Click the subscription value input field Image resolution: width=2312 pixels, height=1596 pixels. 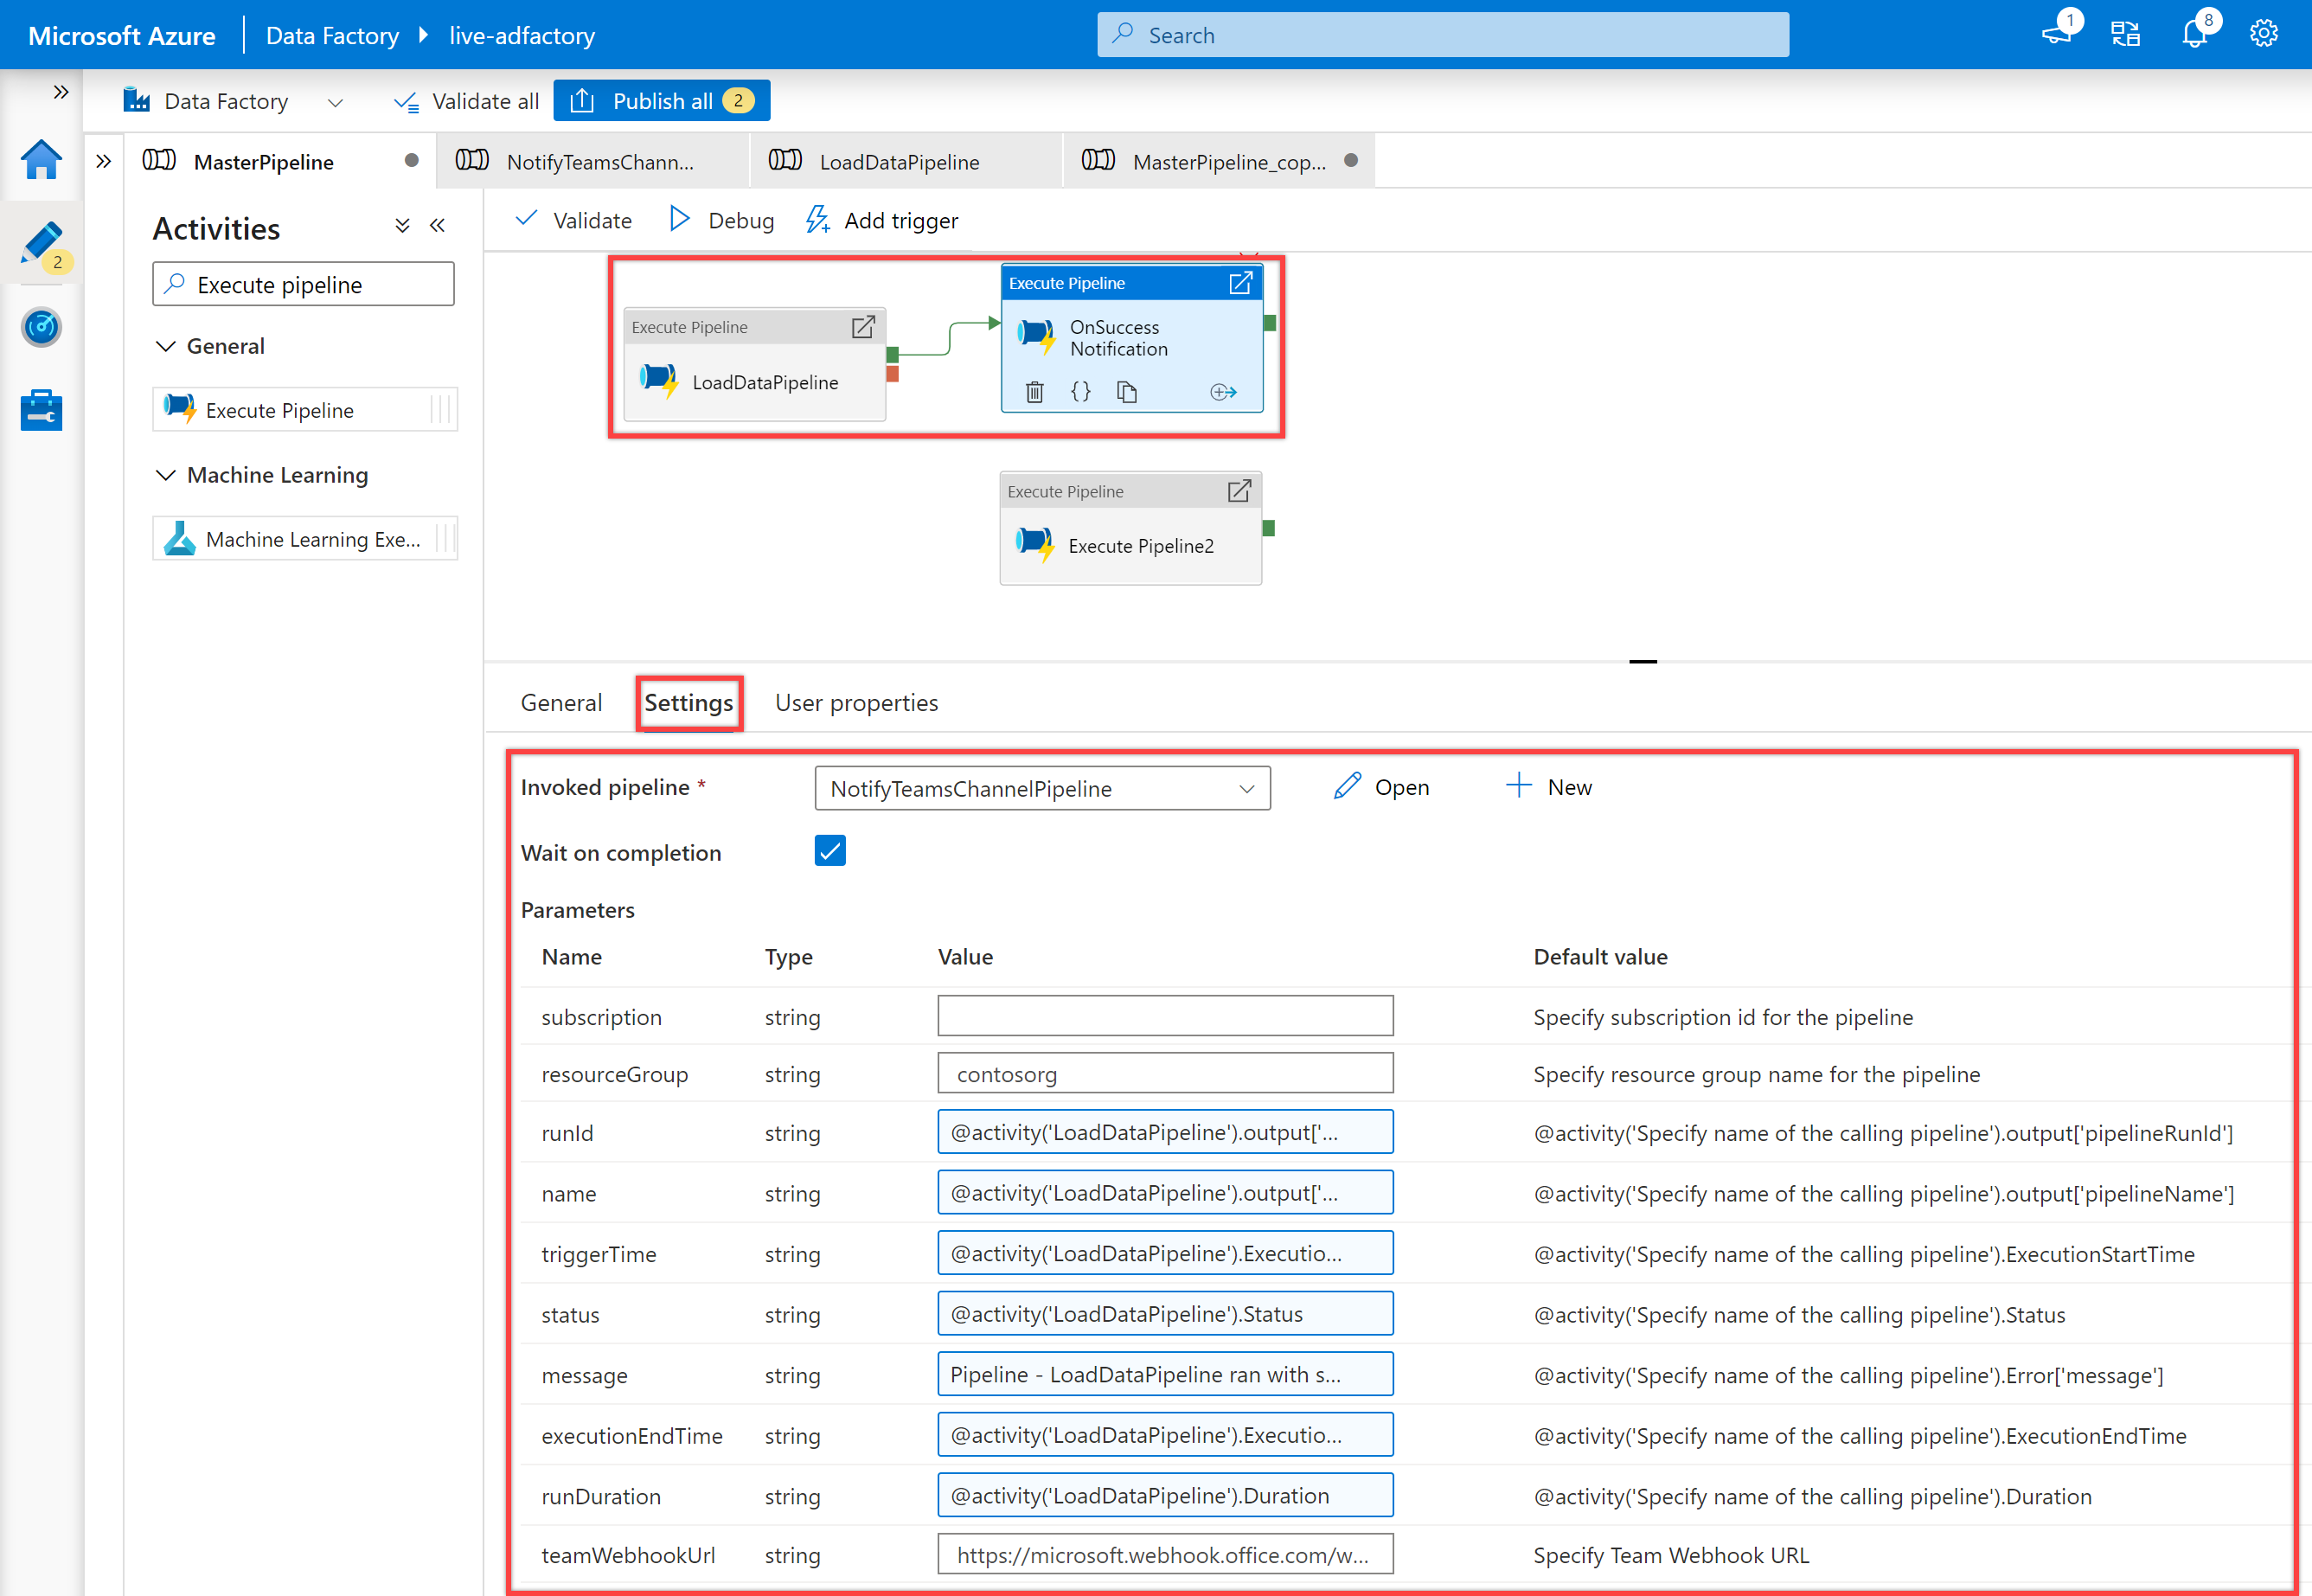pyautogui.click(x=1165, y=1014)
